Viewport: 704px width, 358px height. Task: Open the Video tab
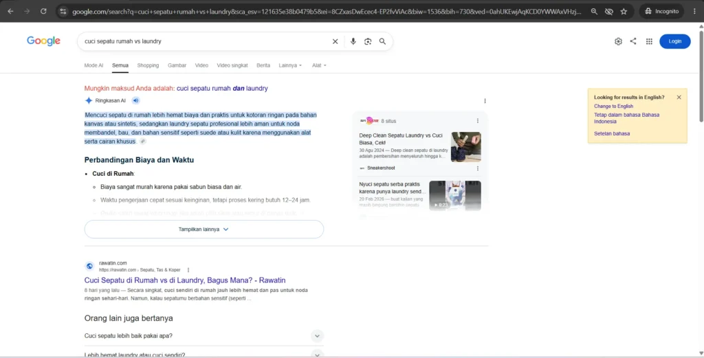coord(201,65)
